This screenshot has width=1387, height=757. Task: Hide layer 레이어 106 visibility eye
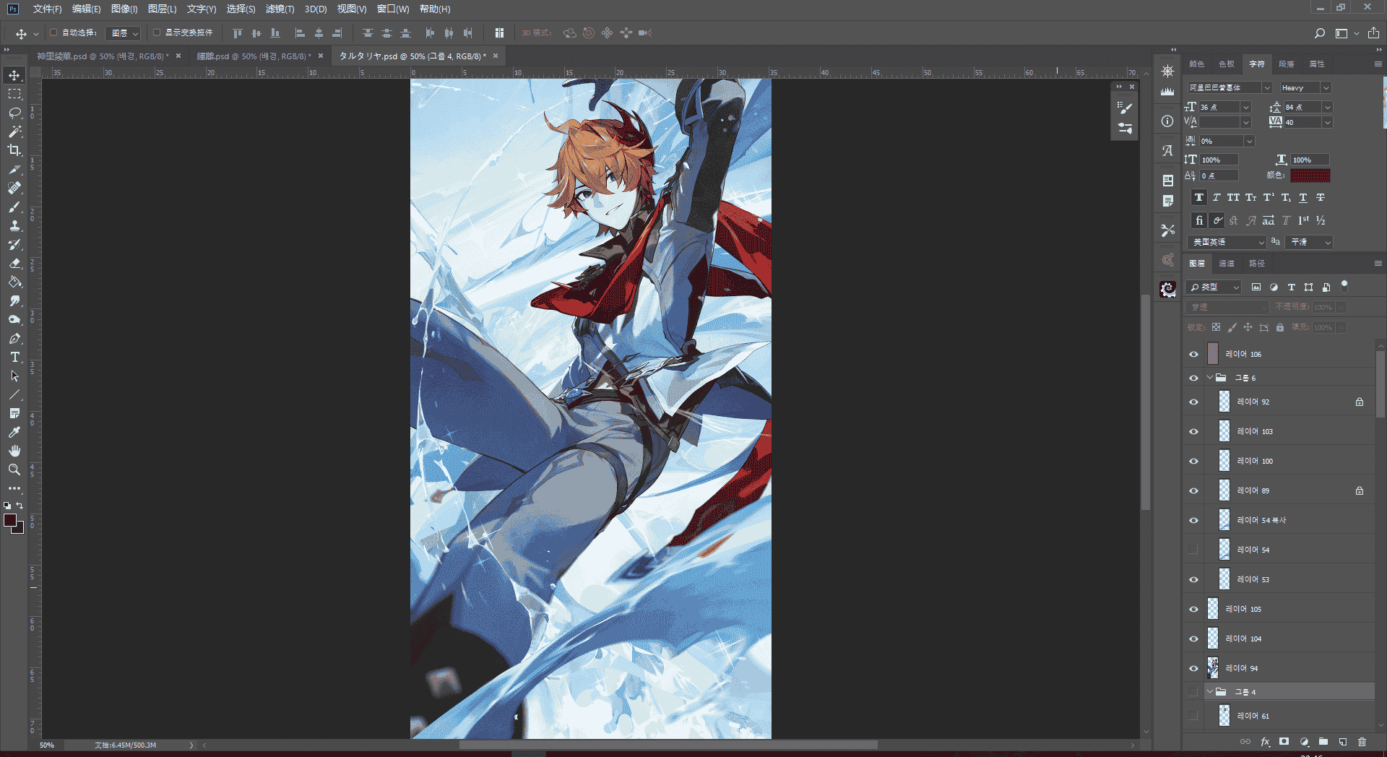(x=1193, y=354)
